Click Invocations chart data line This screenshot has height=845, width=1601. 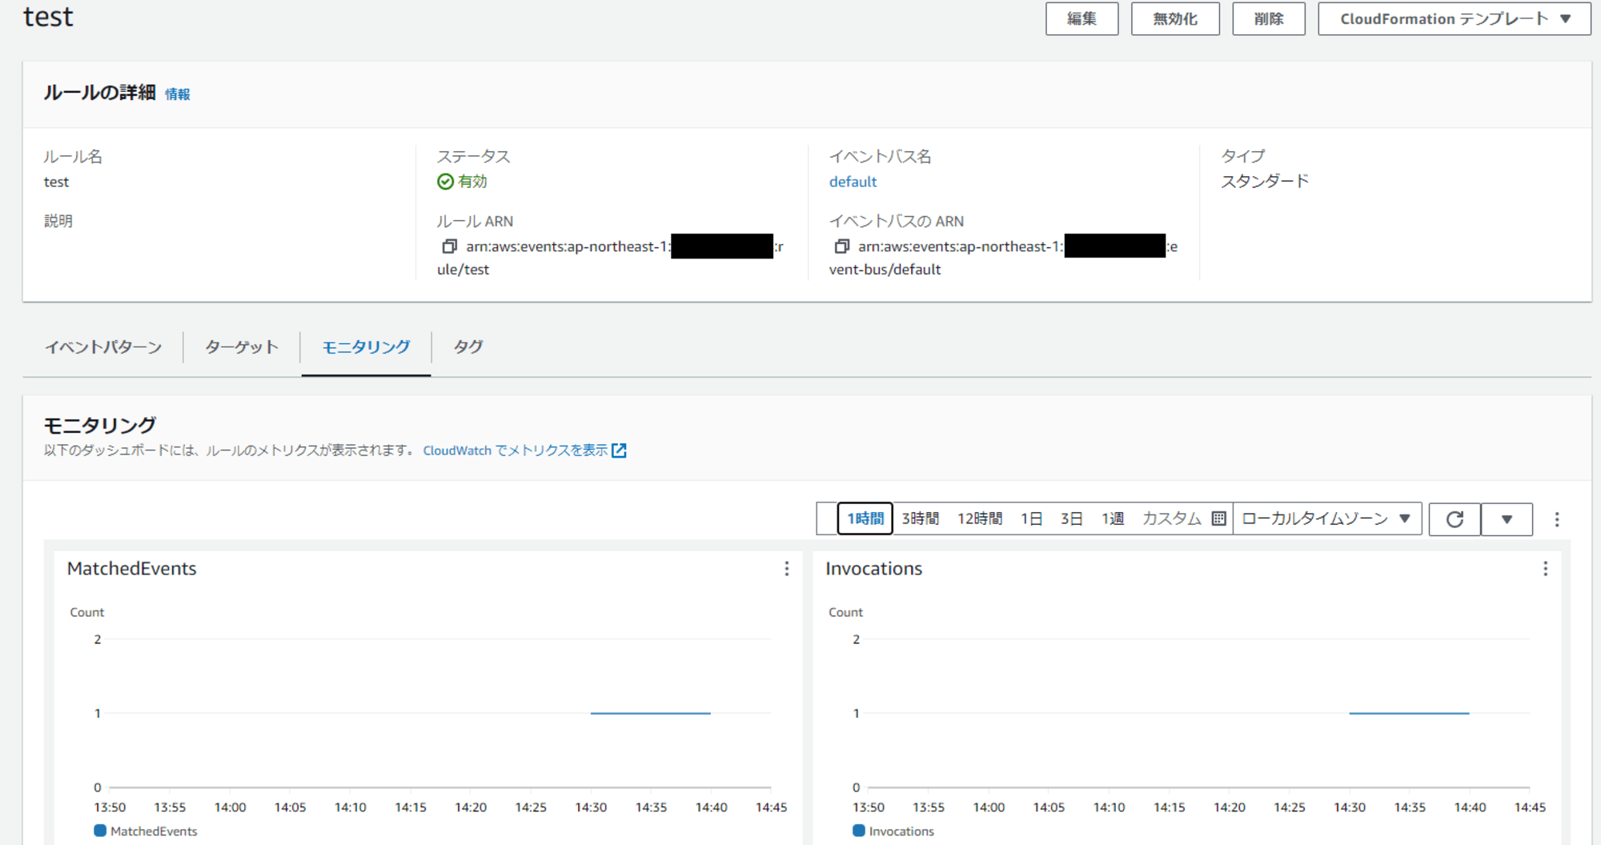tap(1409, 713)
